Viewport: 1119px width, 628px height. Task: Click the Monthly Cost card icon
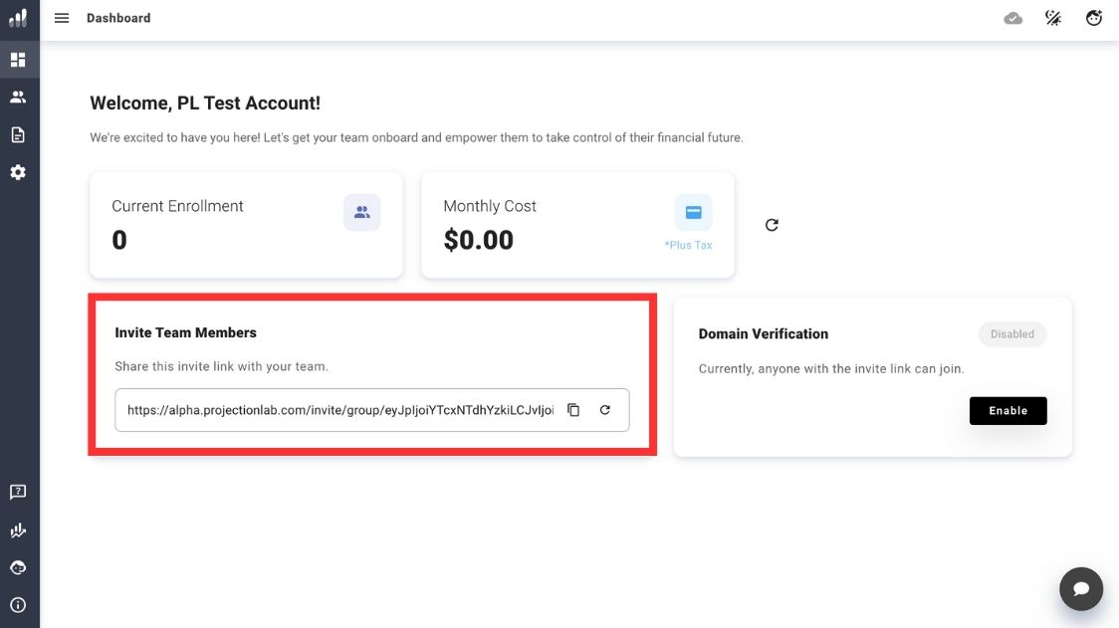click(x=693, y=213)
